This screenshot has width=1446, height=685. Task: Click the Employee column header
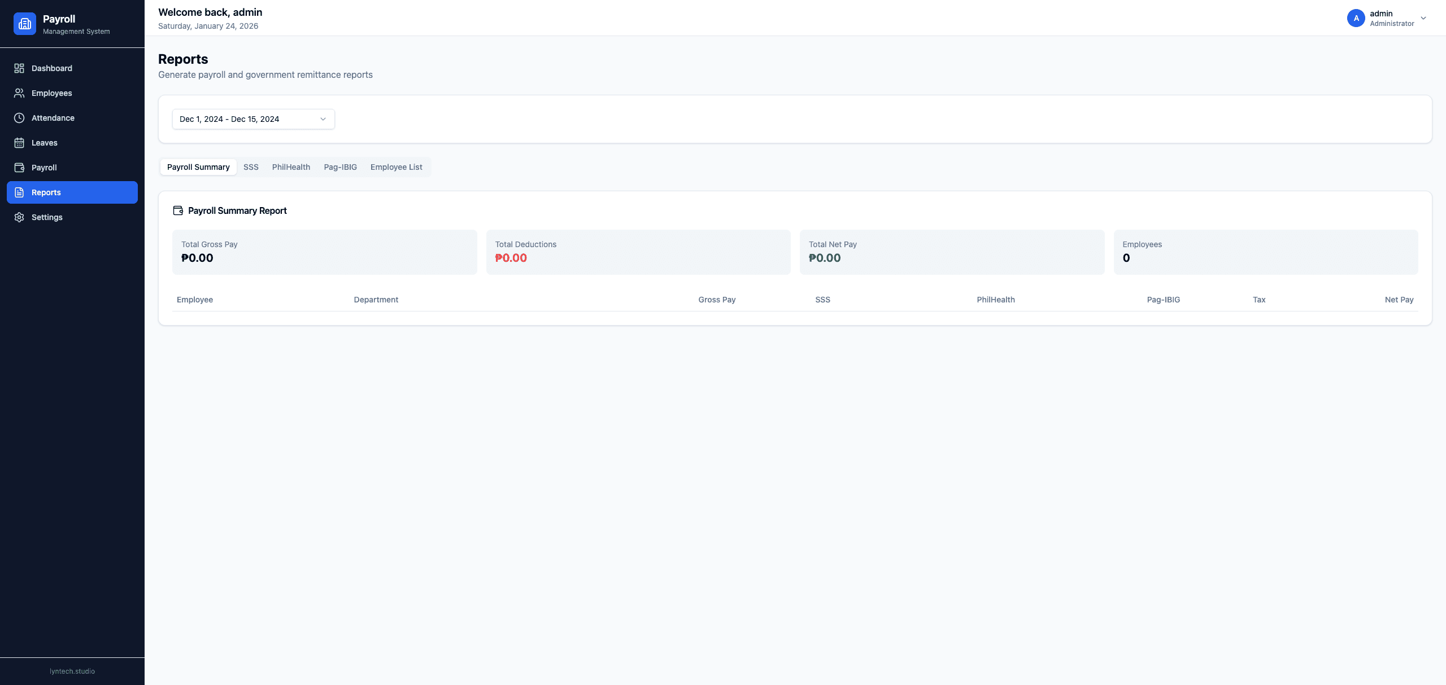click(x=195, y=300)
